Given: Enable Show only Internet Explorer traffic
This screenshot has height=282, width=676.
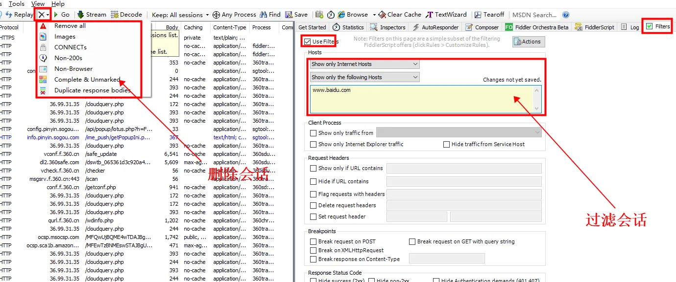Looking at the screenshot, I should (x=314, y=144).
